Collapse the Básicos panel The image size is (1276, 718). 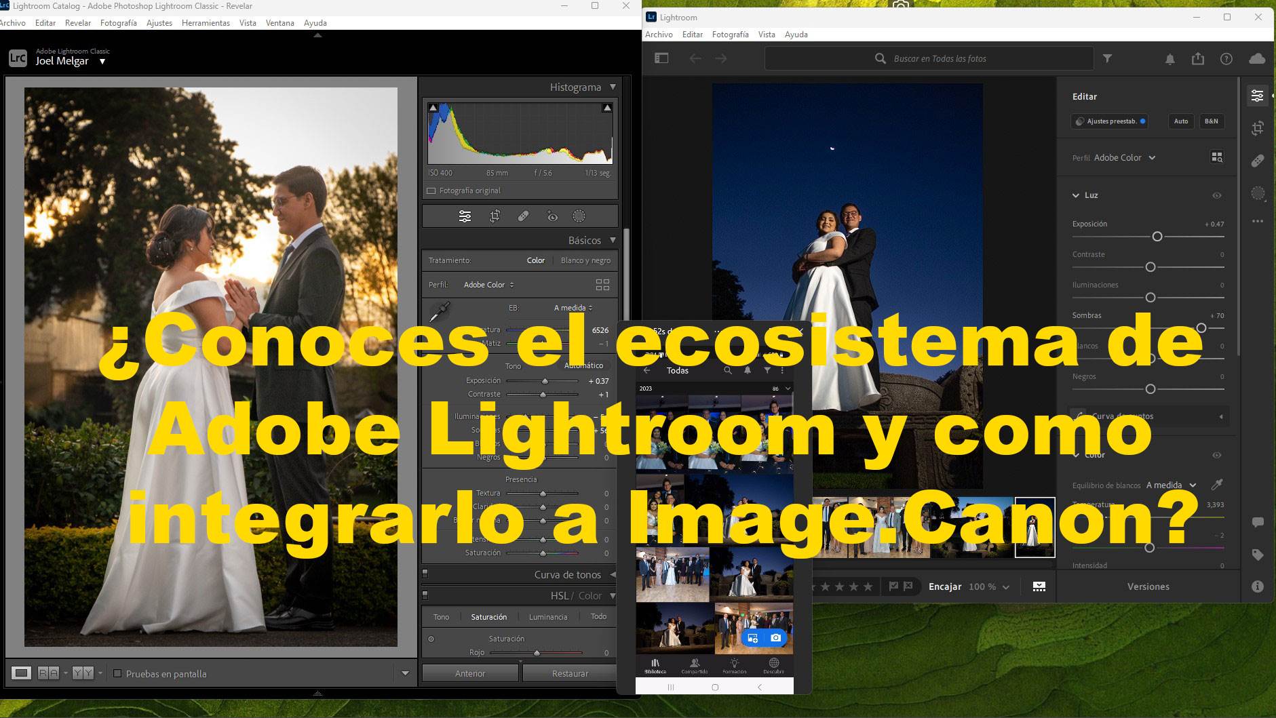[x=613, y=240]
